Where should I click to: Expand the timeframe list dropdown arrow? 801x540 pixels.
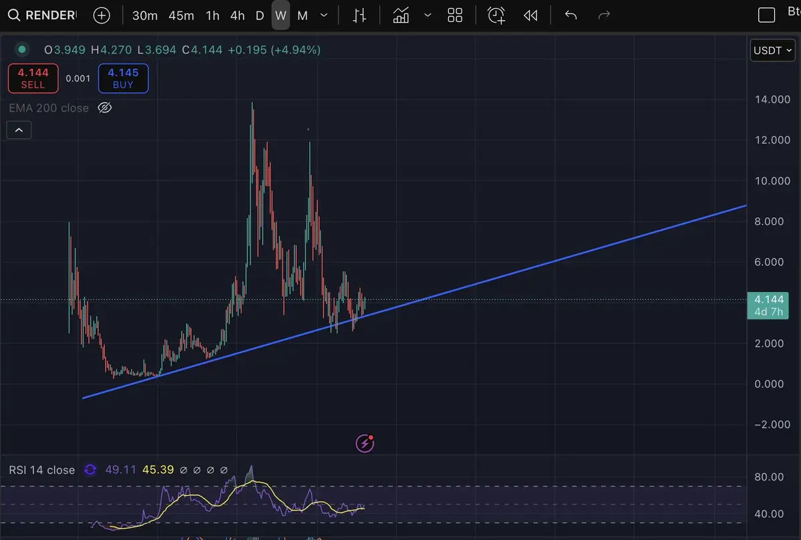pos(324,15)
